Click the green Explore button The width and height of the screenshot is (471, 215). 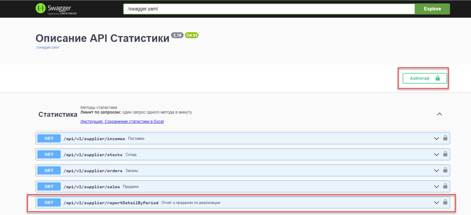pyautogui.click(x=432, y=9)
